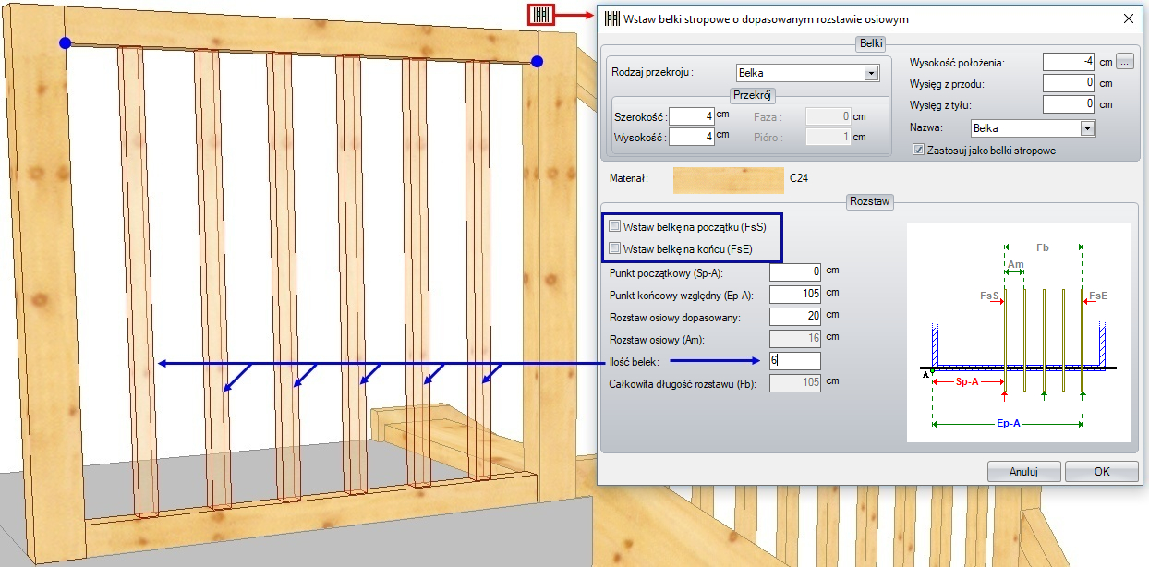This screenshot has width=1149, height=567.
Task: Click the Punkt początkowy (Sp-A) field
Action: (x=794, y=271)
